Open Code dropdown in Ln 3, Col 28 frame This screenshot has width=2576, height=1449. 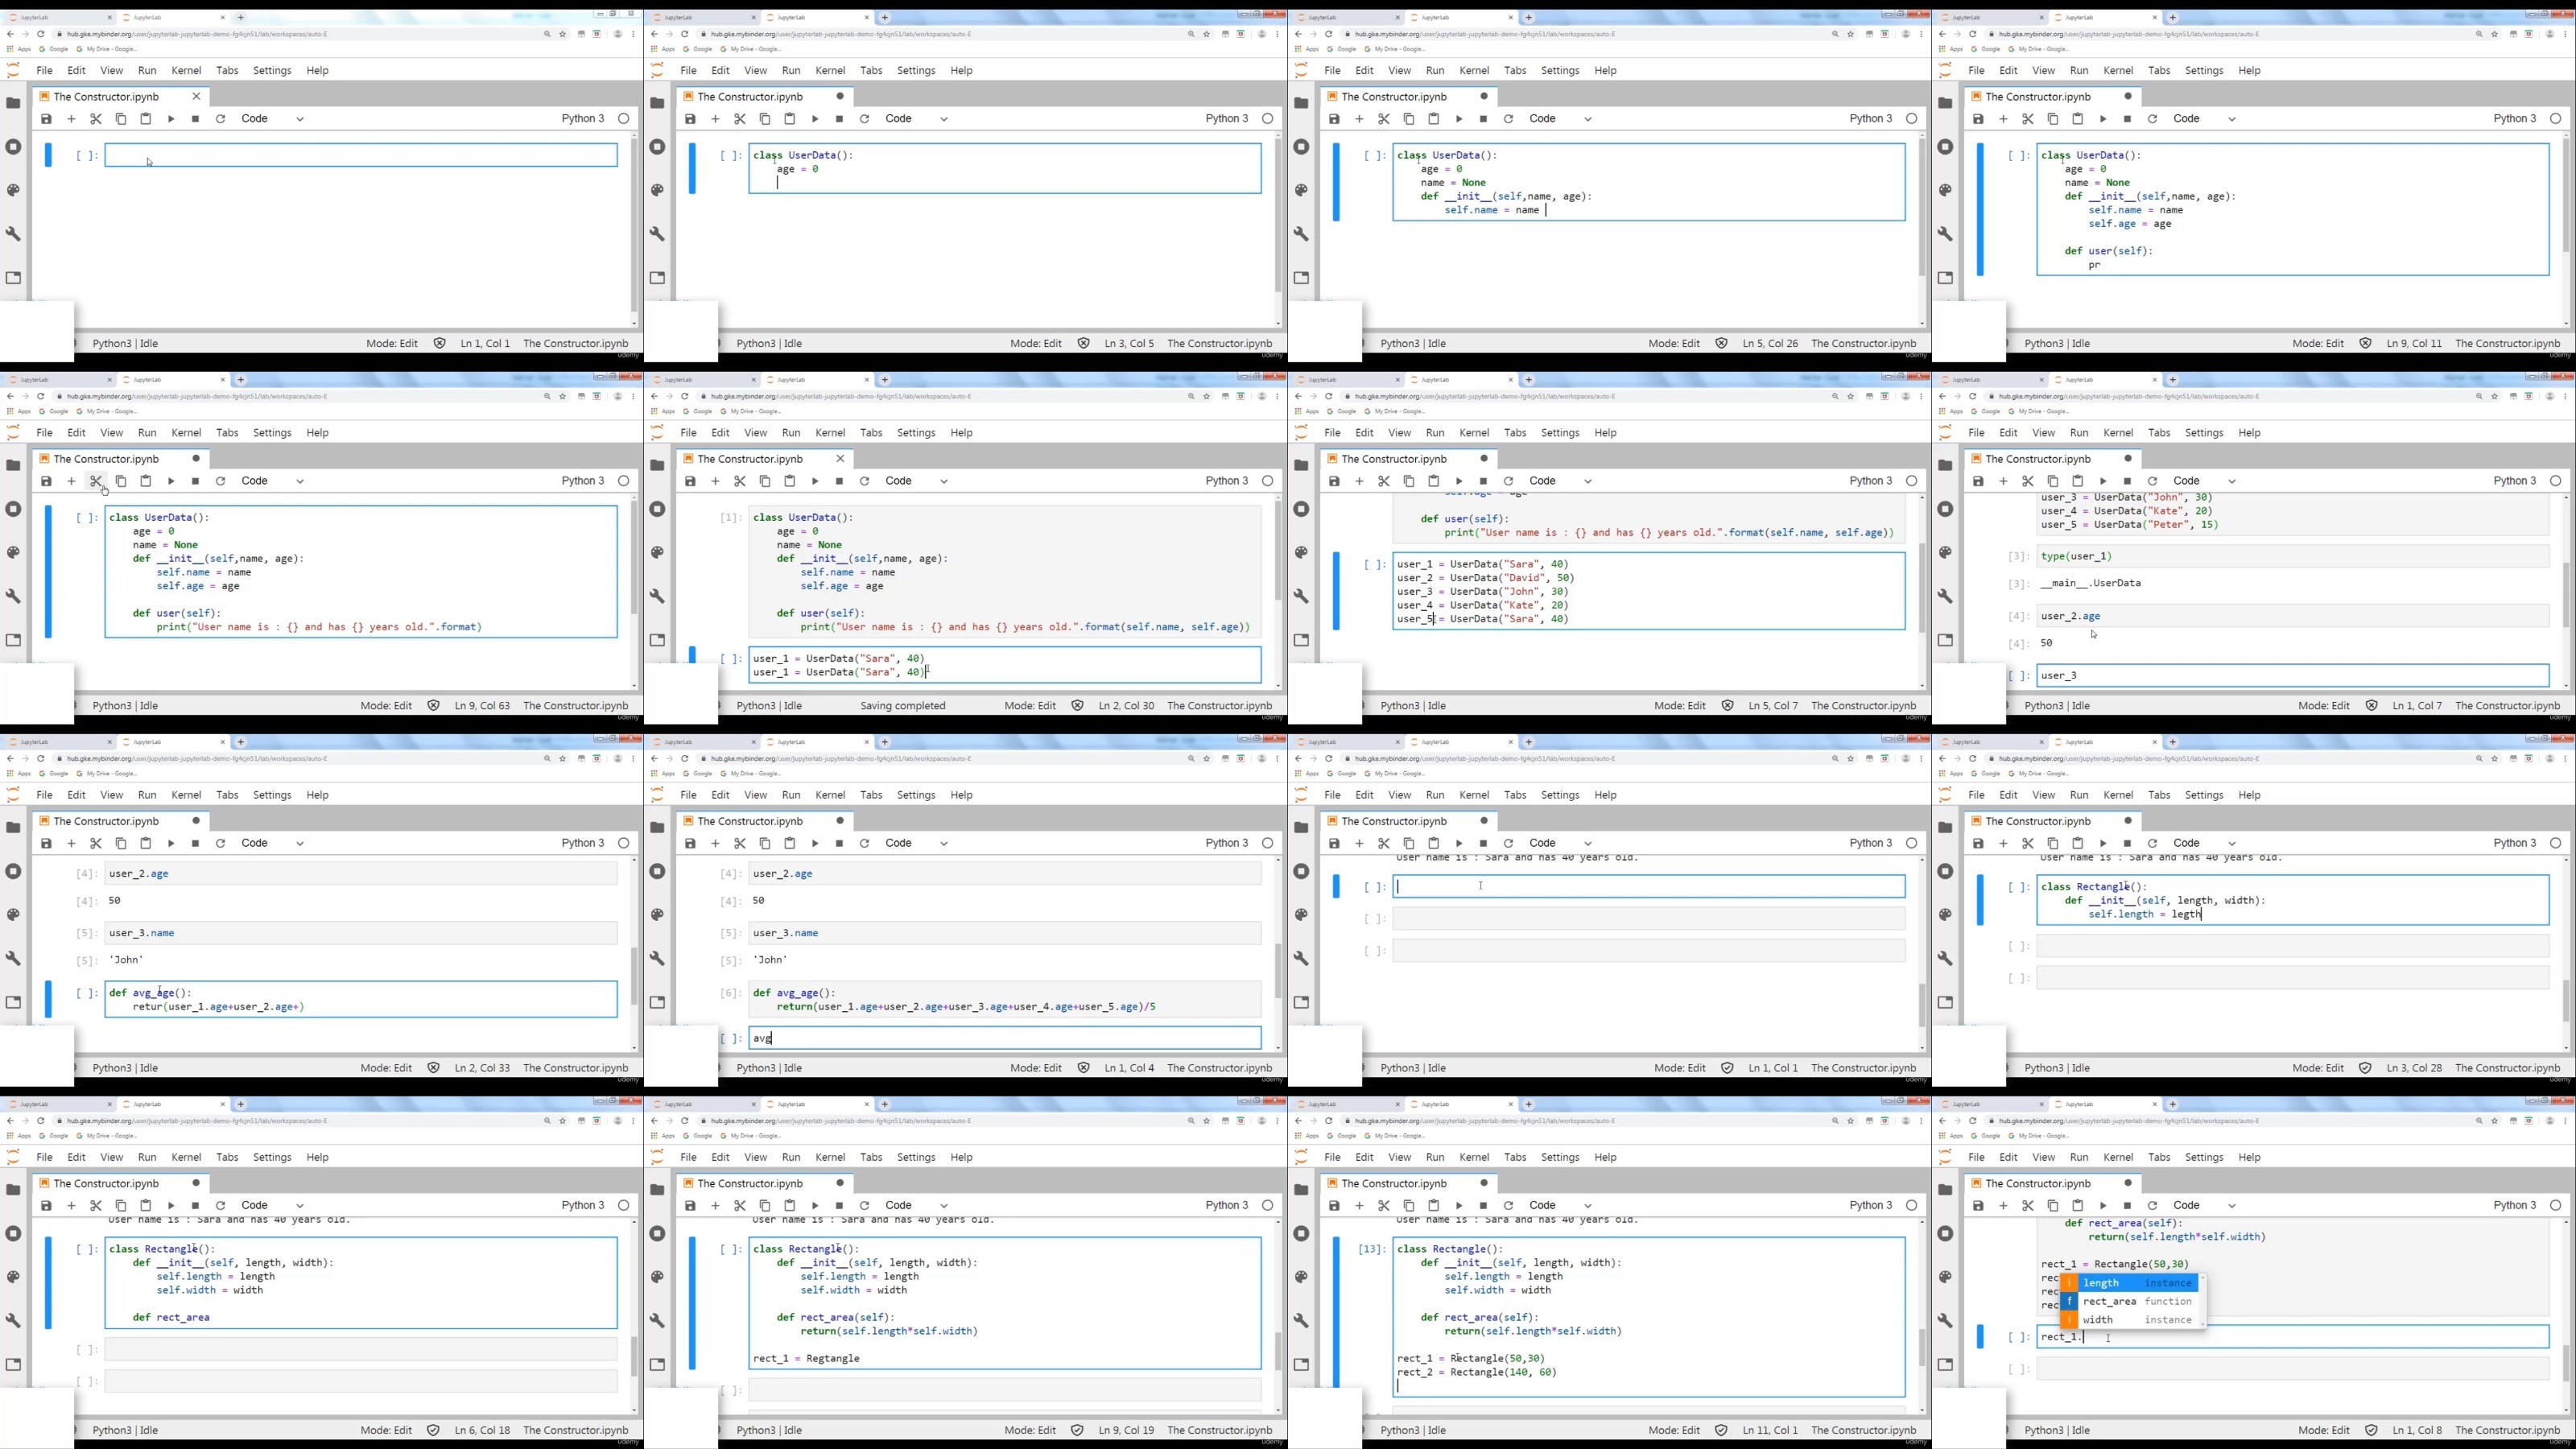(2204, 843)
